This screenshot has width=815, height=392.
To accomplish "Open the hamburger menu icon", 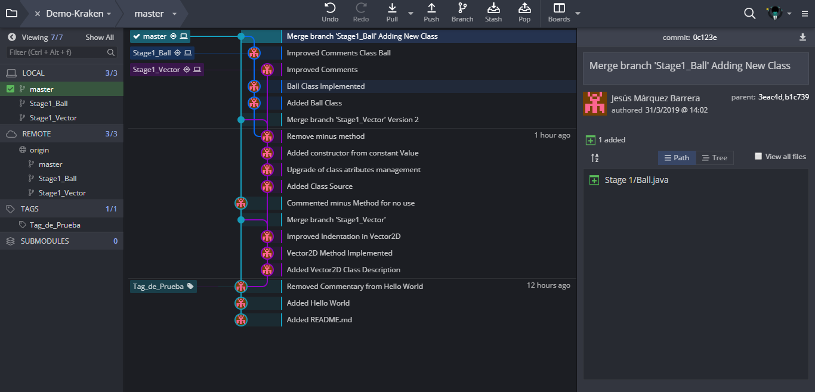I will (805, 14).
